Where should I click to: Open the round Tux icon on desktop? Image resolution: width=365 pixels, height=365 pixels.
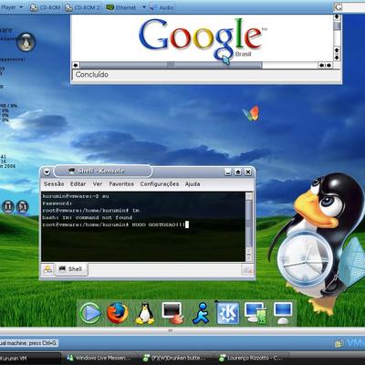(x=26, y=42)
